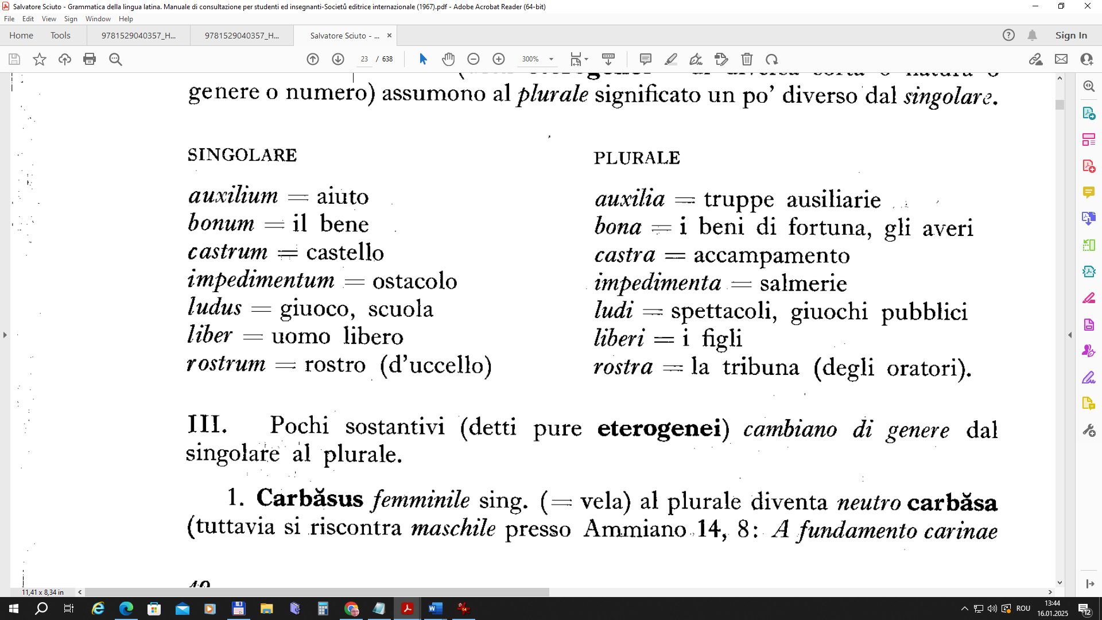Screen dimensions: 1102x620
Task: Show hidden system tray icons chevron
Action: pos(964,609)
